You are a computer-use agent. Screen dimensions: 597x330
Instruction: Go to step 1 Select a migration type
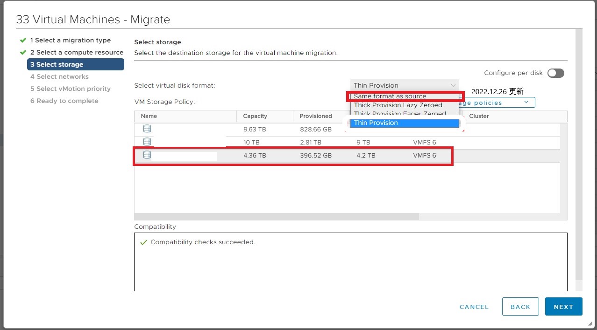pyautogui.click(x=71, y=40)
